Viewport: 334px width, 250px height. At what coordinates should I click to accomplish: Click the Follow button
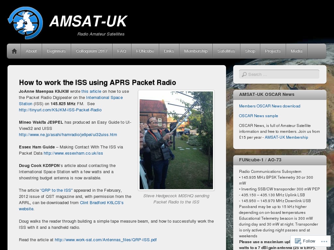(305, 241)
